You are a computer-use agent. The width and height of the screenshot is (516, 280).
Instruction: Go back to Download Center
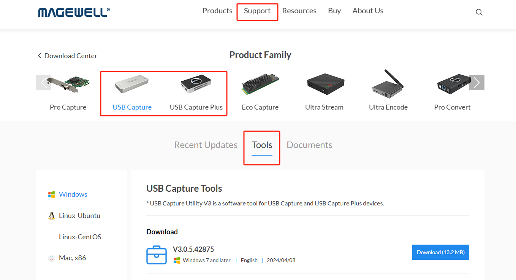pos(67,56)
